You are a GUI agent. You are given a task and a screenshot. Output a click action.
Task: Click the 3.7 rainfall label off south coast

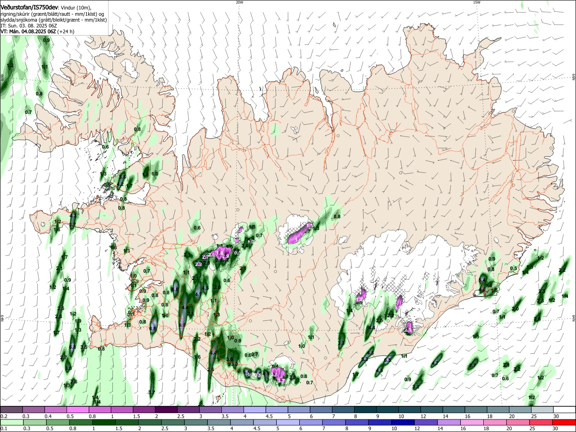point(151,393)
